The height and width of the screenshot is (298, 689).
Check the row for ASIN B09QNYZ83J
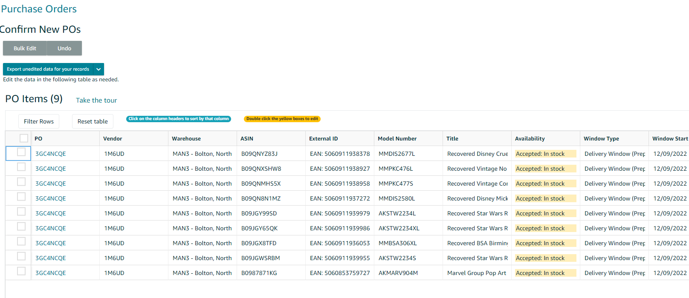tap(21, 152)
